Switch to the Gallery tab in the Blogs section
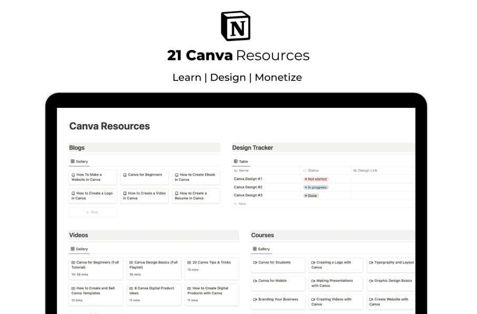477x314 pixels. [79, 161]
